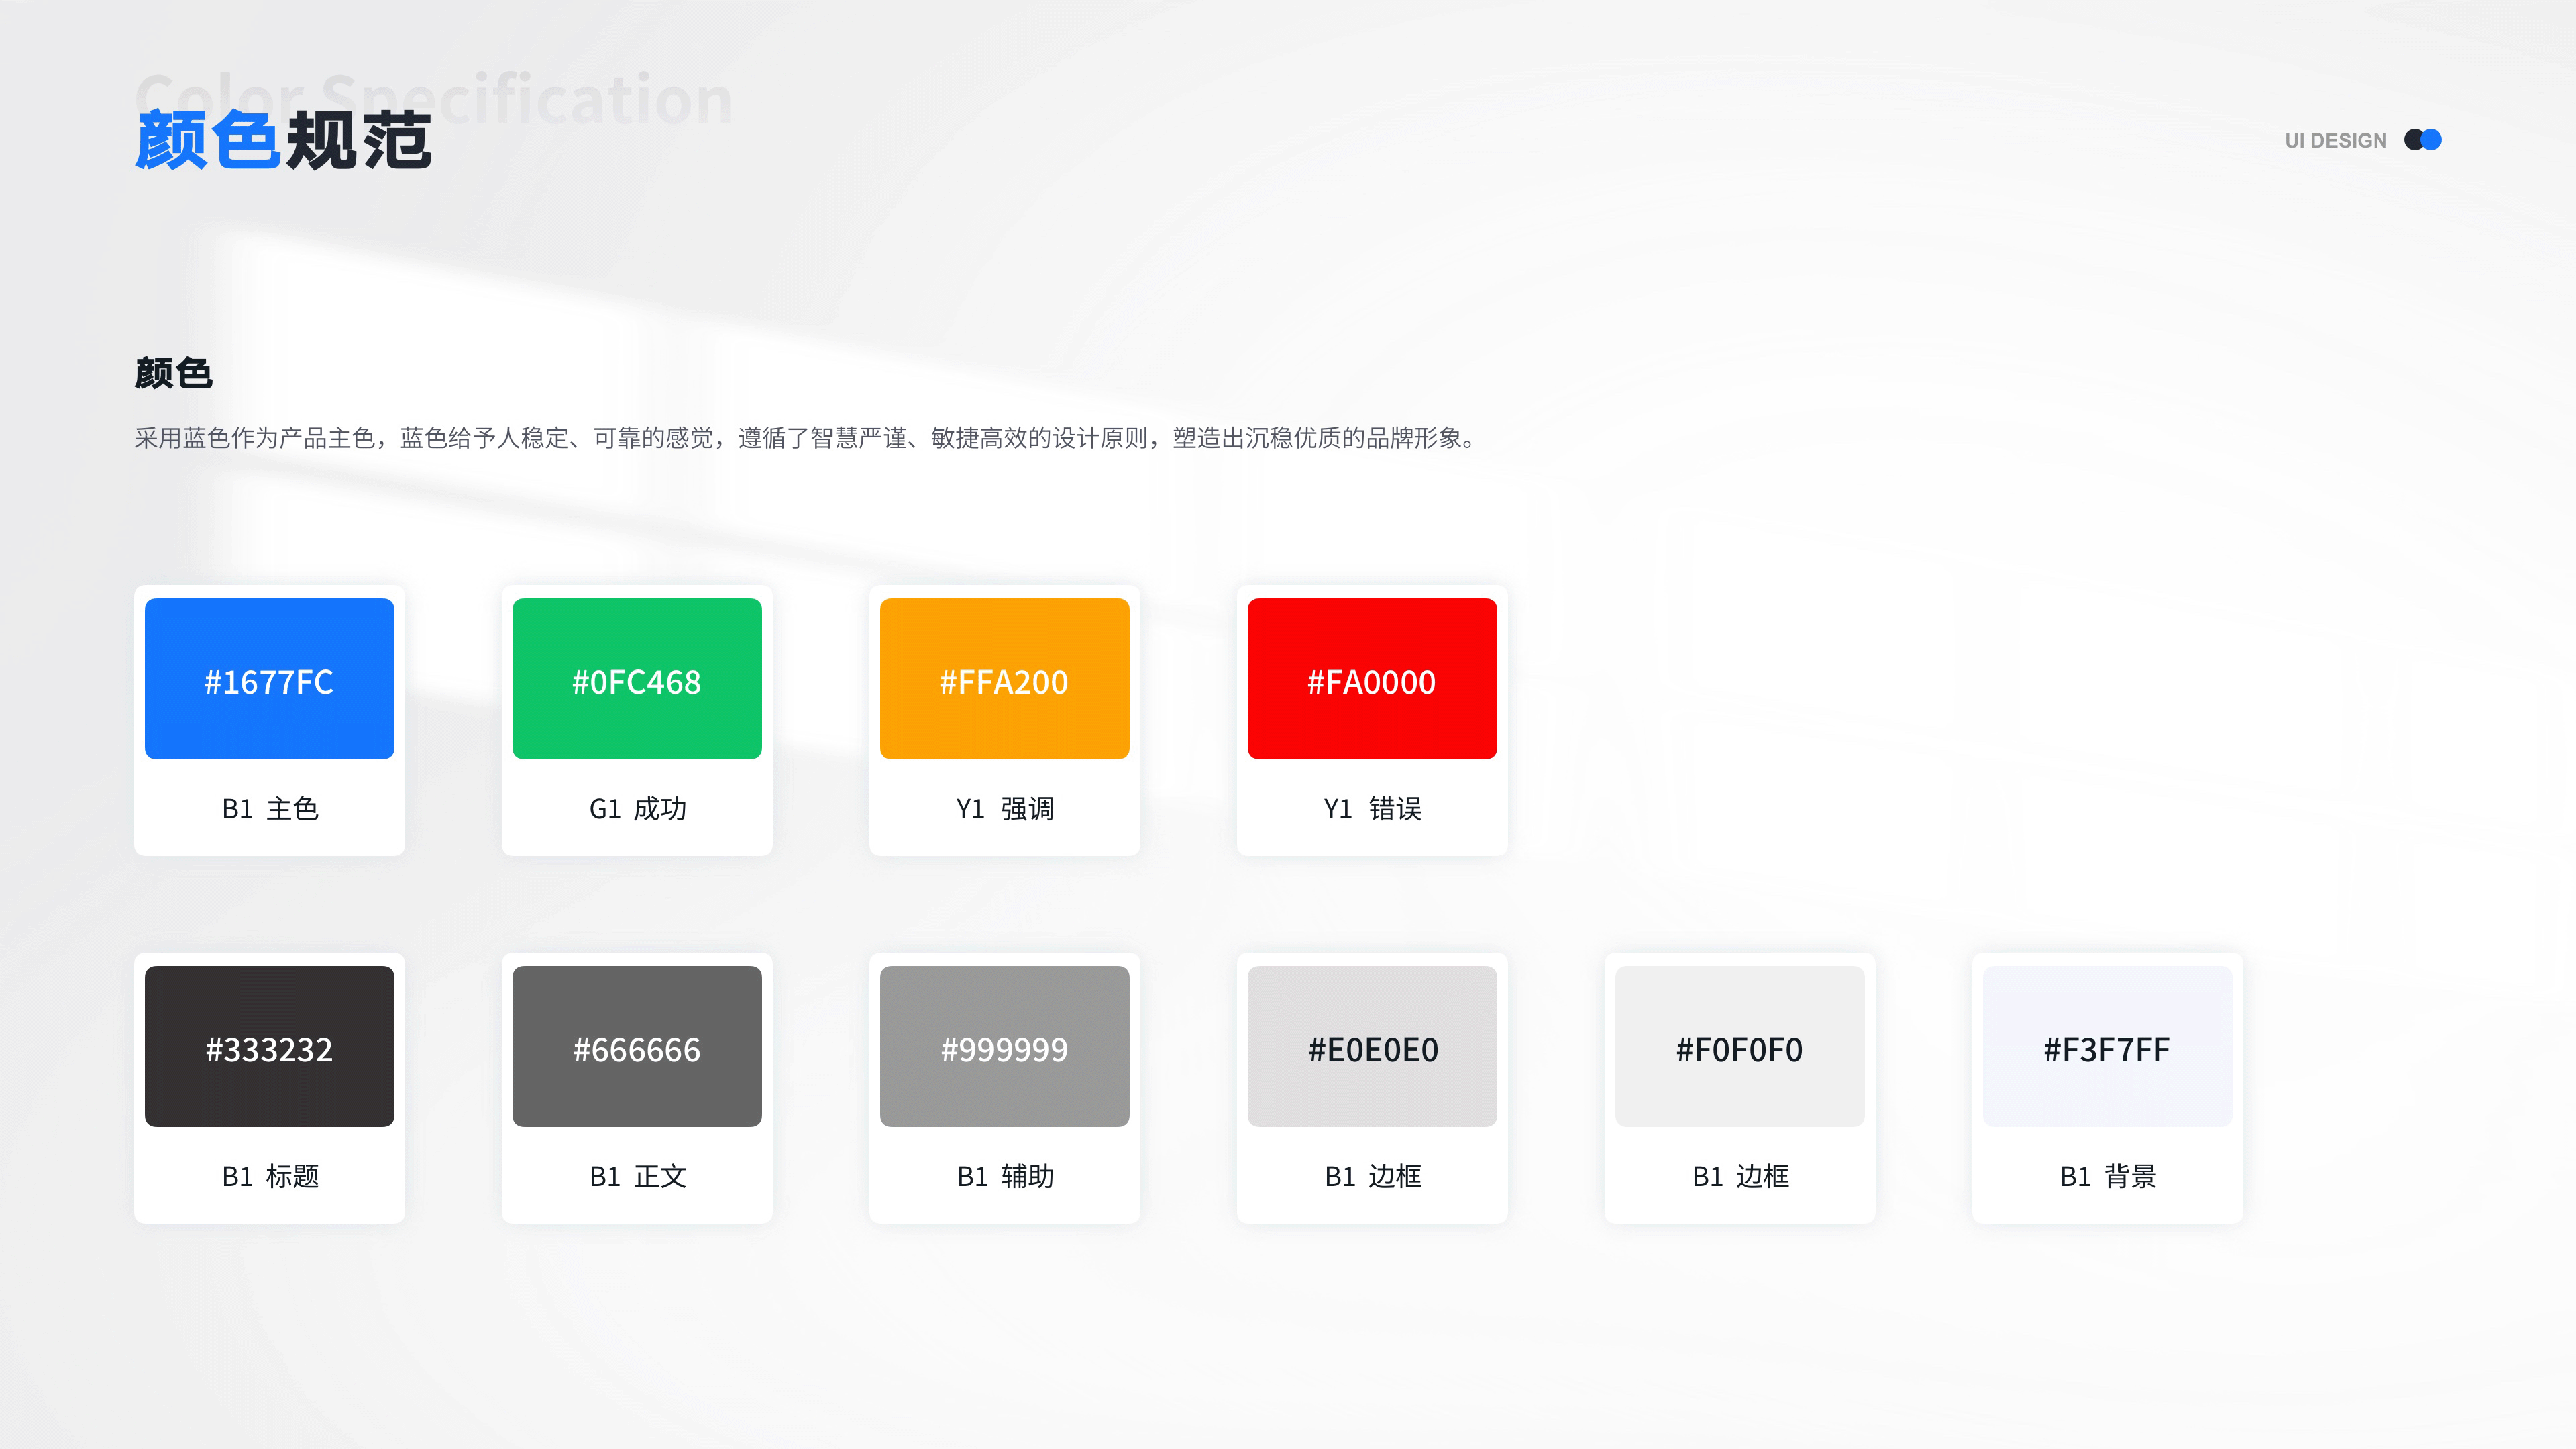This screenshot has width=2576, height=1449.
Task: Click the blue #1677FC color swatch
Action: (269, 678)
